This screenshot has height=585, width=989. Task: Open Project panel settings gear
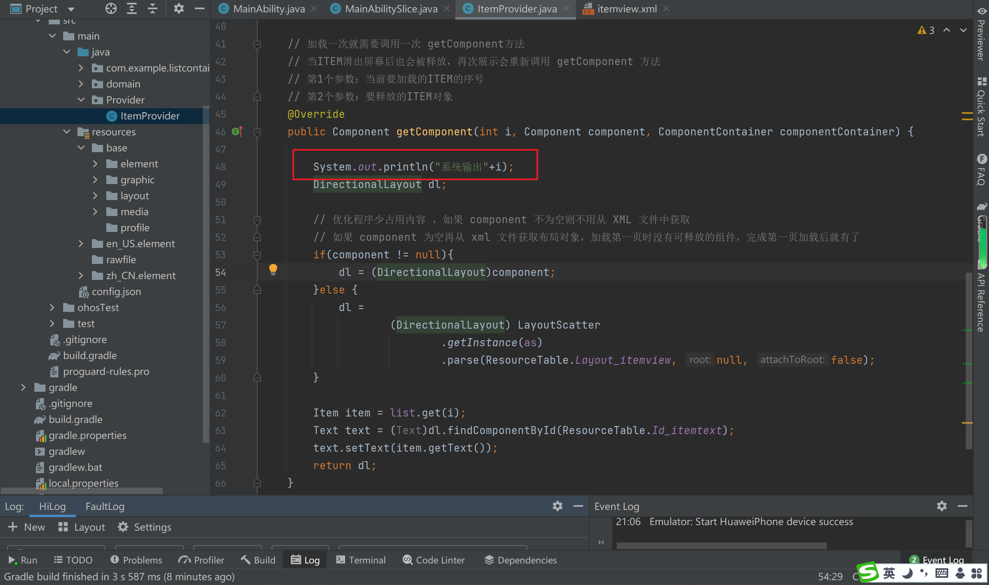179,8
